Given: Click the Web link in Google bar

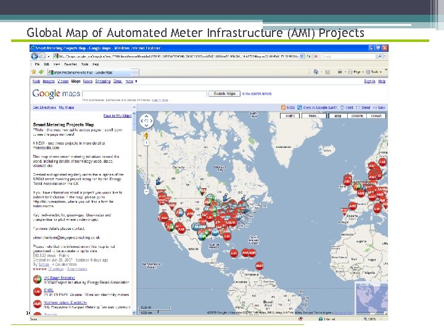Looking at the screenshot, I should 36,81.
